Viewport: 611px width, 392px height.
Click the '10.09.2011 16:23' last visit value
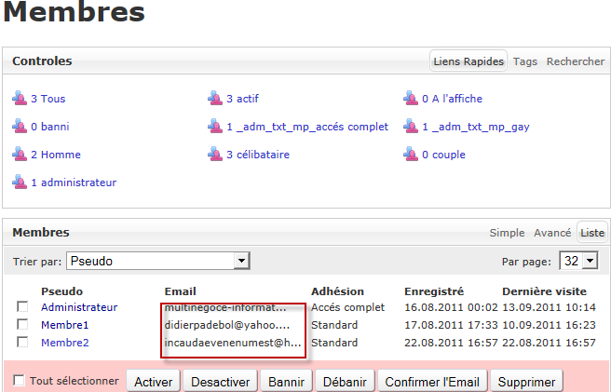(549, 325)
